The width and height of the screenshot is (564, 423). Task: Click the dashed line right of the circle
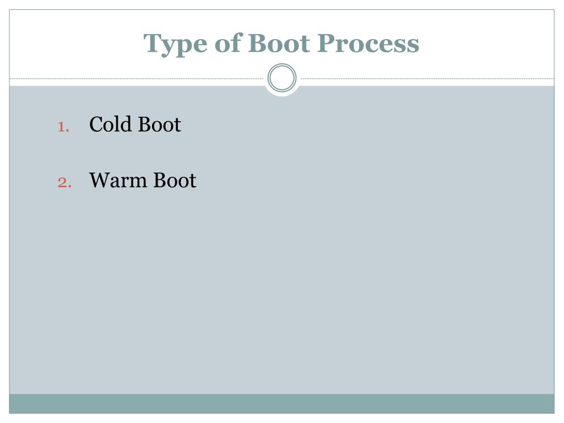tap(427, 78)
